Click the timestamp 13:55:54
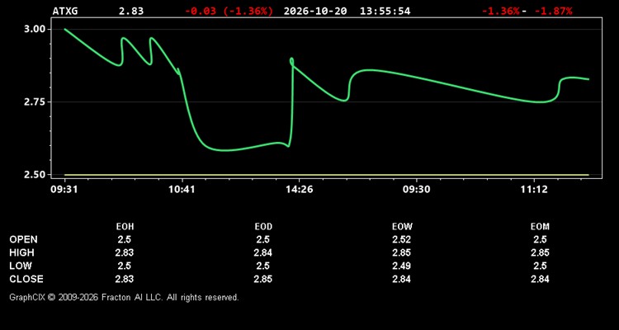The width and height of the screenshot is (619, 330). tap(385, 11)
